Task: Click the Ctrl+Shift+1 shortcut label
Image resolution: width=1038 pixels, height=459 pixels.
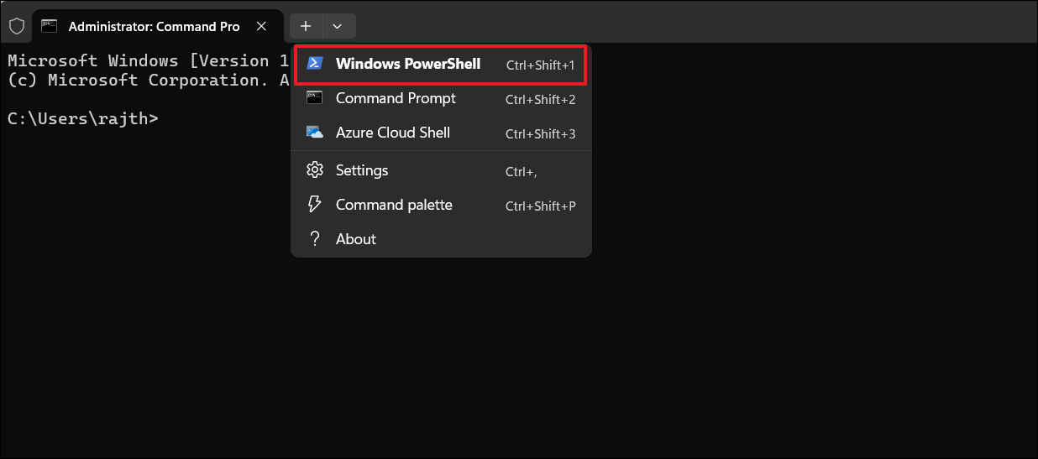Action: tap(540, 65)
